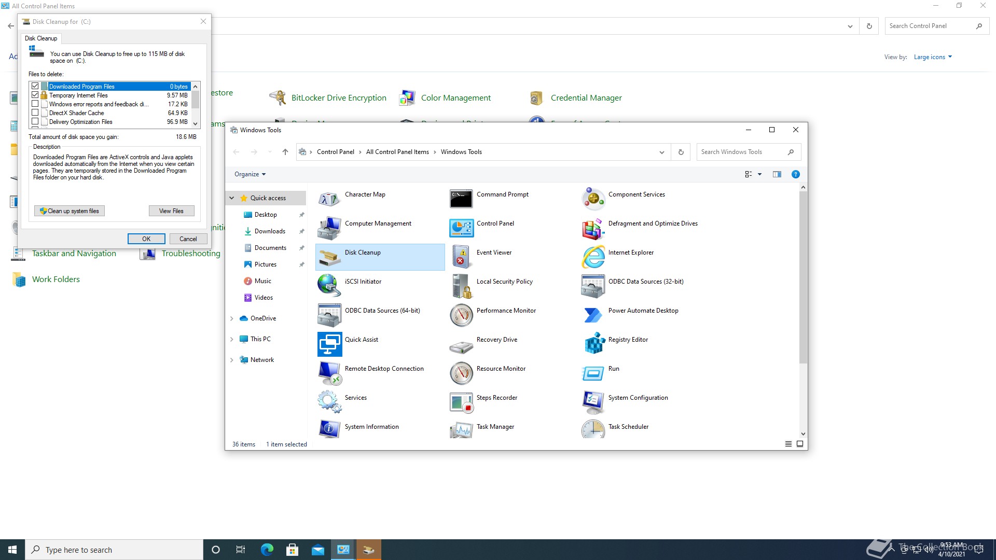Open Microsoft Store from taskbar

[292, 550]
